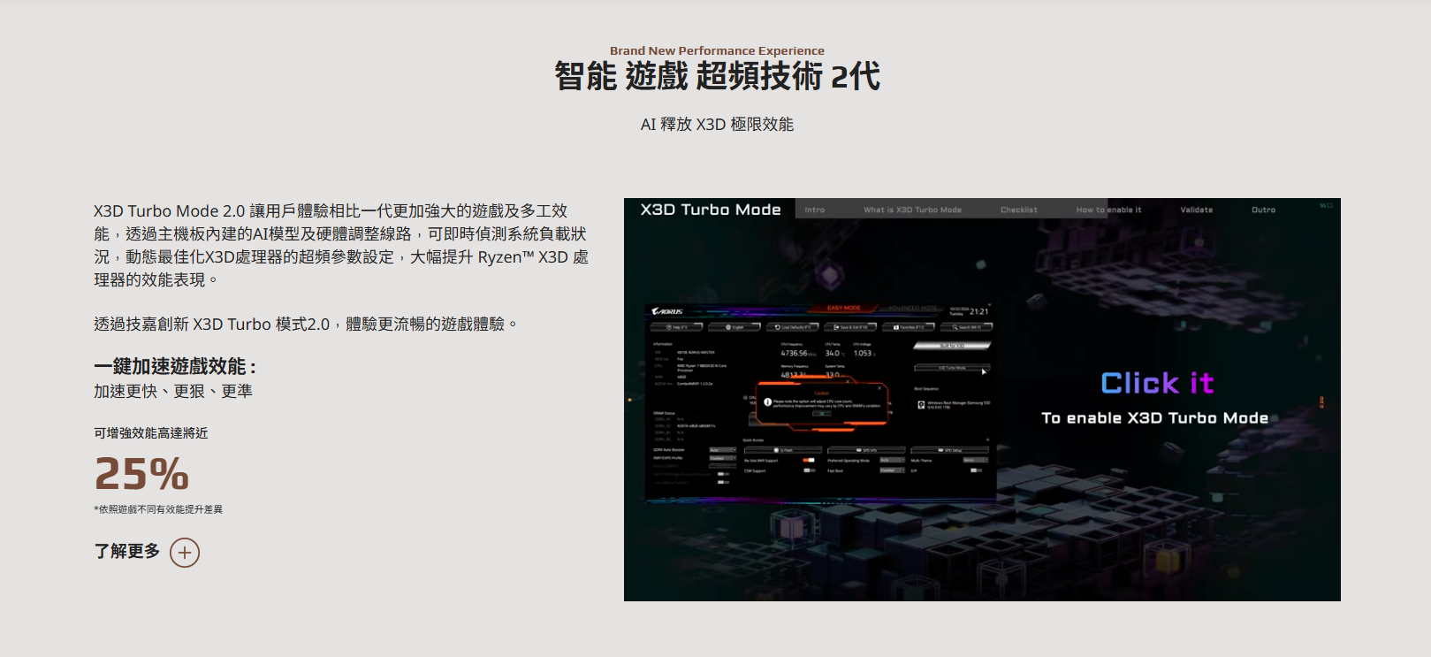Select the Checklist chapter in the video

pos(1019,210)
